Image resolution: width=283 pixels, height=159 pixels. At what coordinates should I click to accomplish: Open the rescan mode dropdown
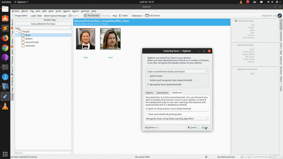[177, 71]
